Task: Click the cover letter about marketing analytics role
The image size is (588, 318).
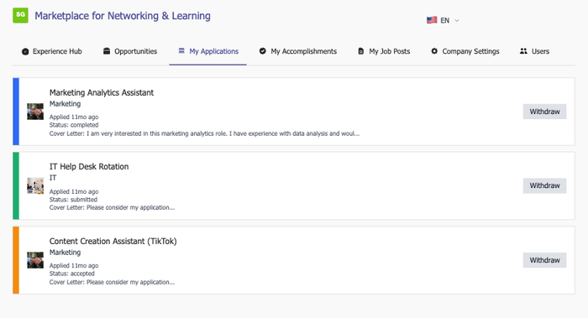Action: (204, 133)
